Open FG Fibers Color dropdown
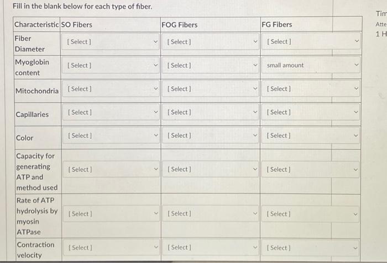Viewport: 387px width, 263px height. 311,136
